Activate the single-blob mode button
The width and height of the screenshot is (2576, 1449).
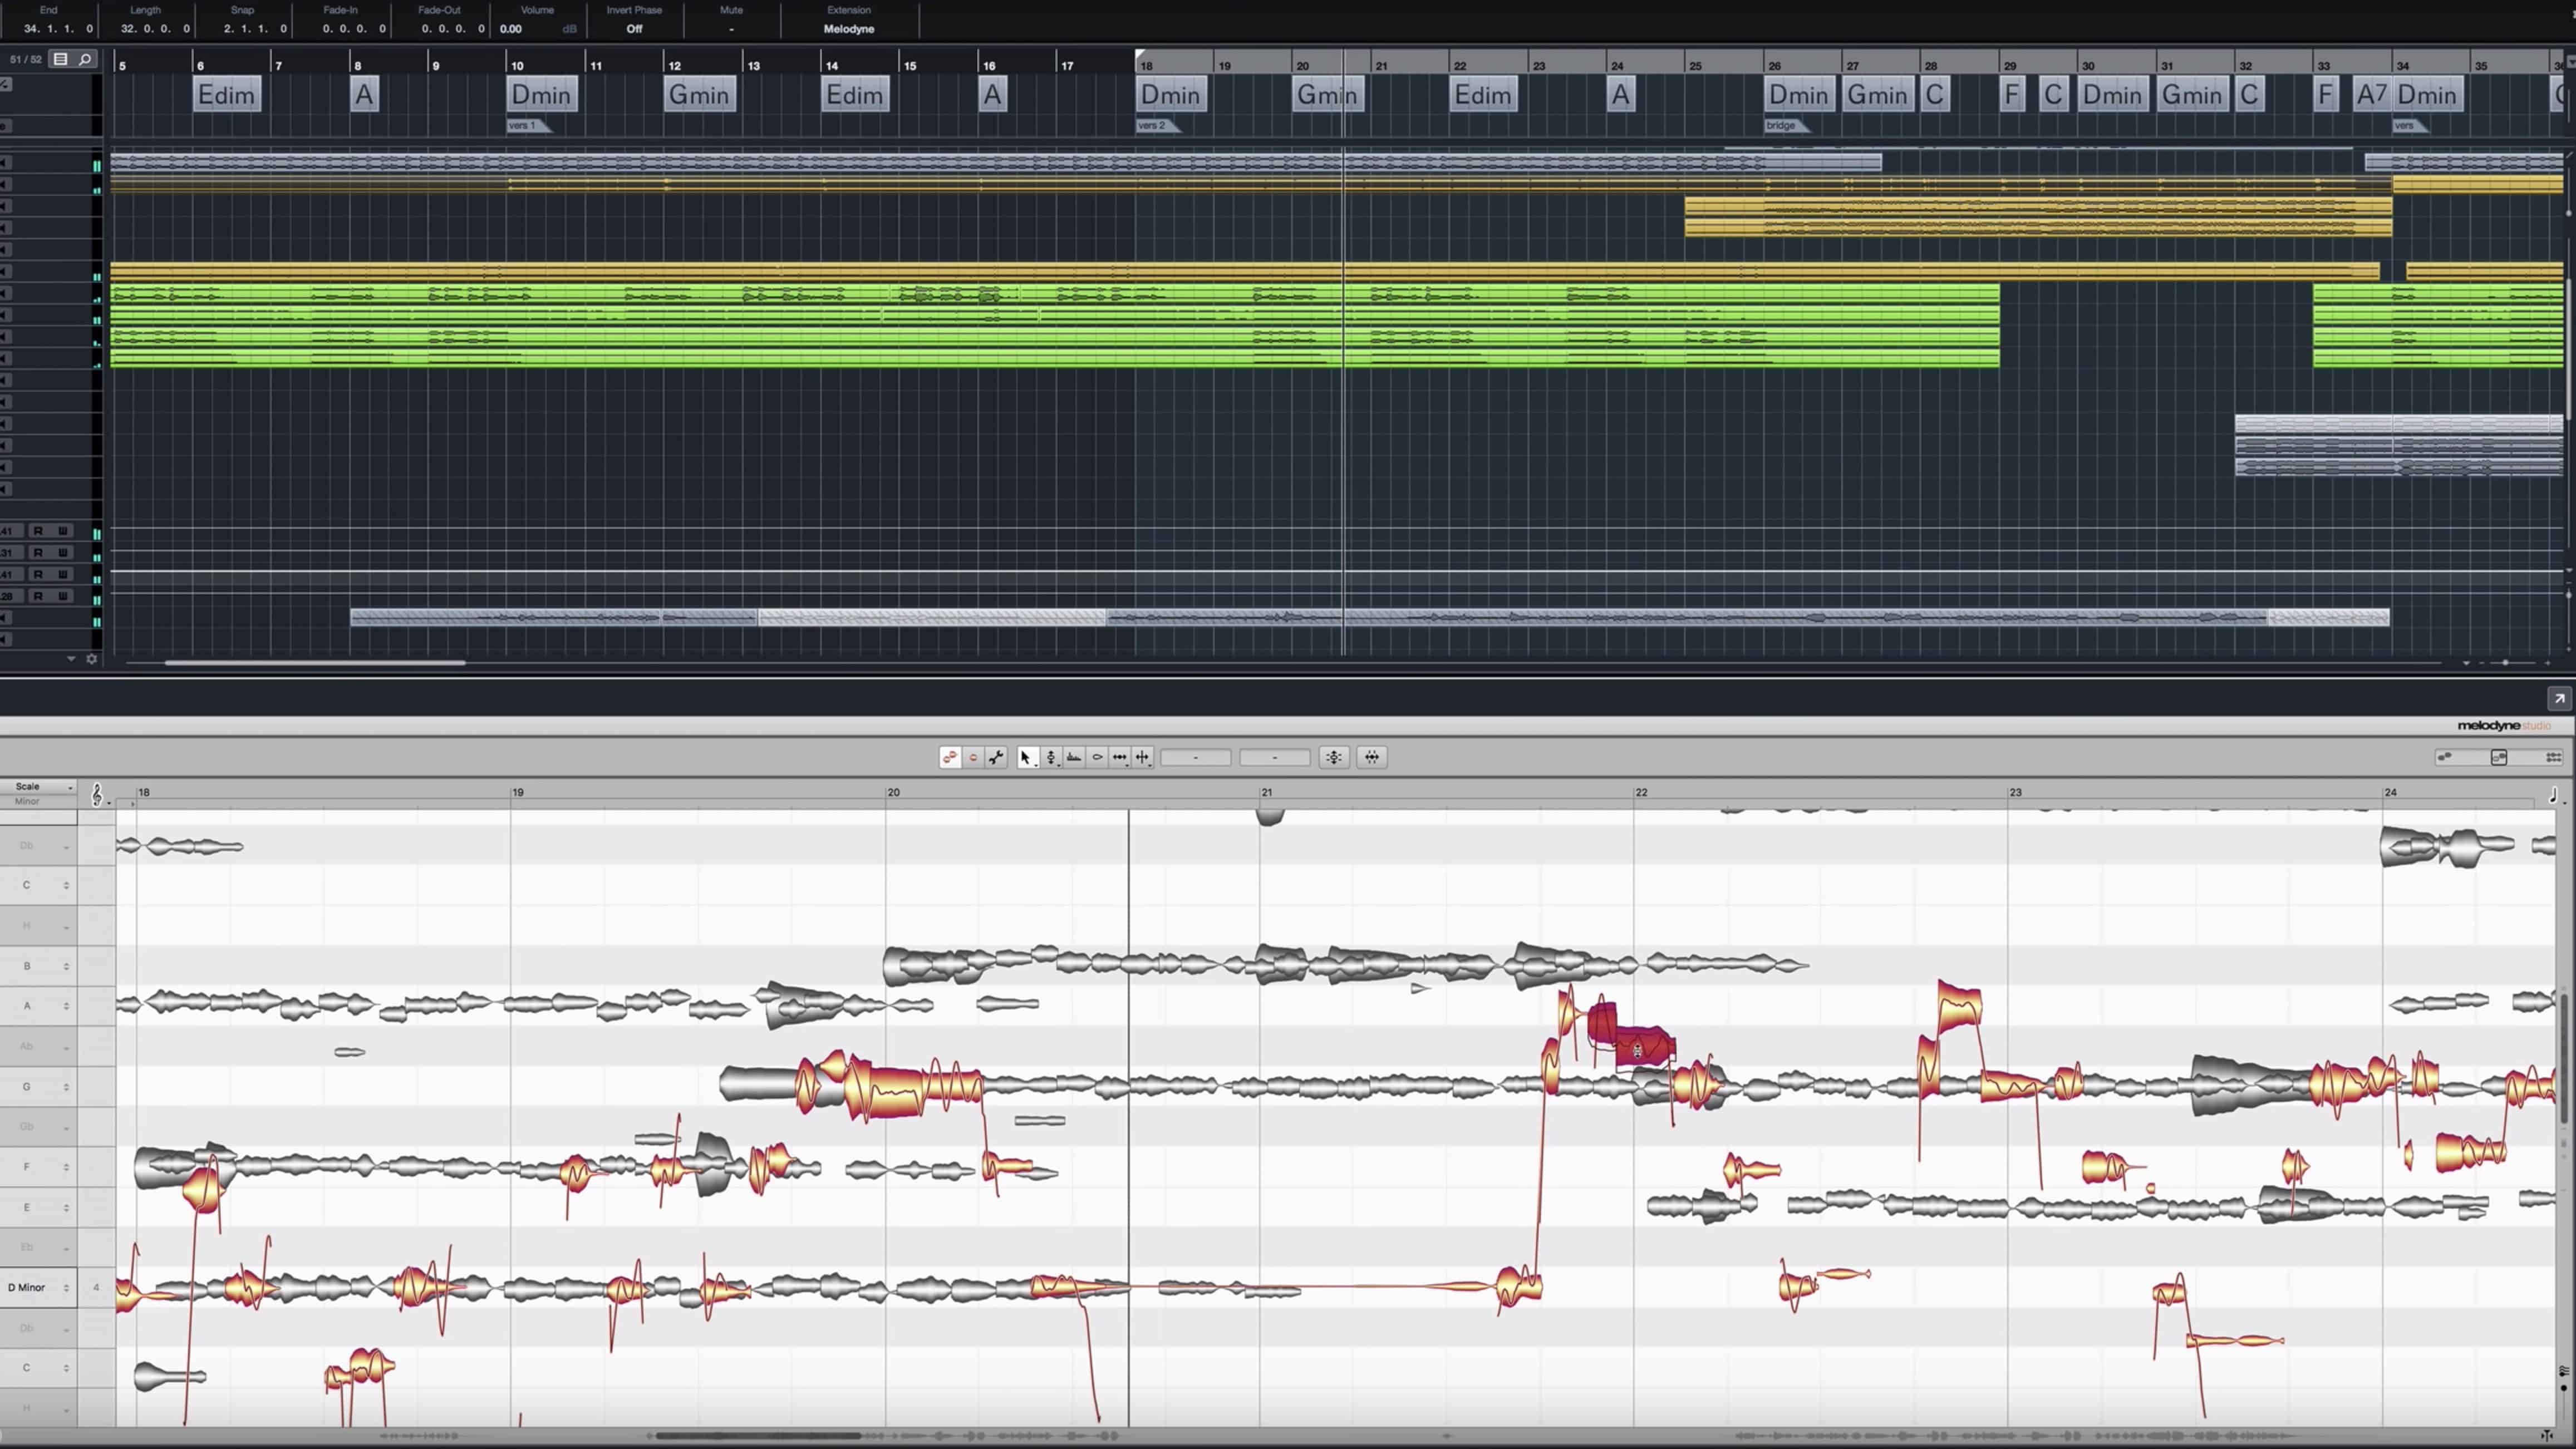[x=973, y=757]
